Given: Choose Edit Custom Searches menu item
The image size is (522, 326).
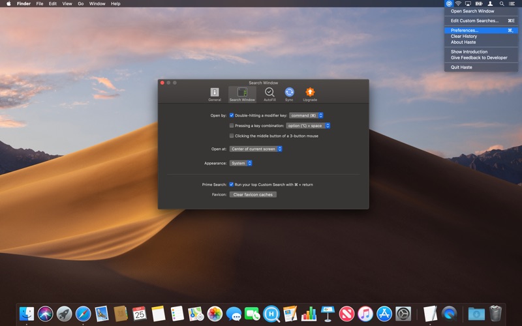Looking at the screenshot, I should (x=481, y=21).
